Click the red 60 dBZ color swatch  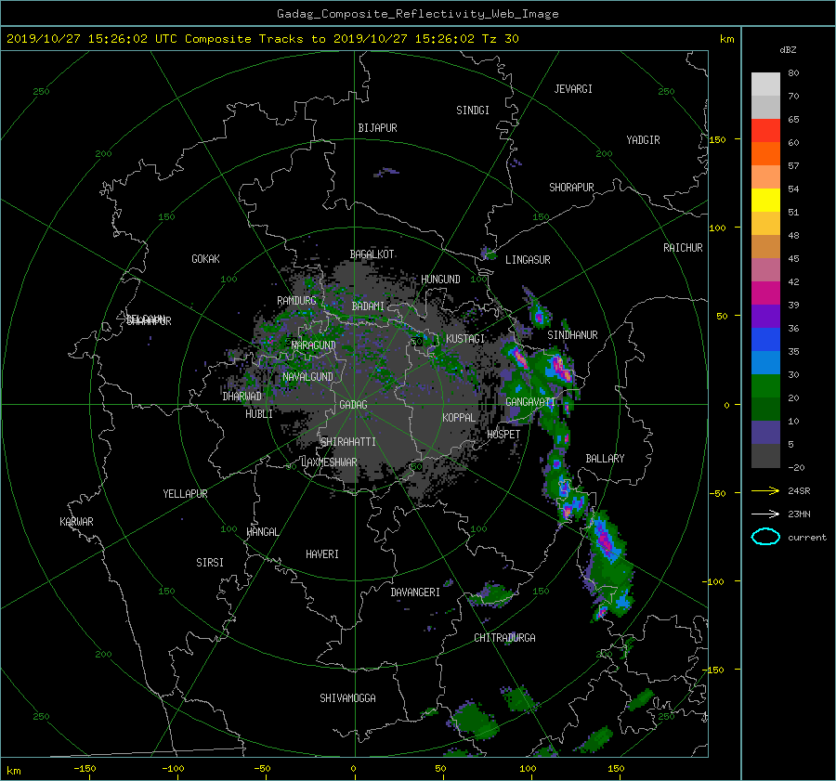(765, 131)
